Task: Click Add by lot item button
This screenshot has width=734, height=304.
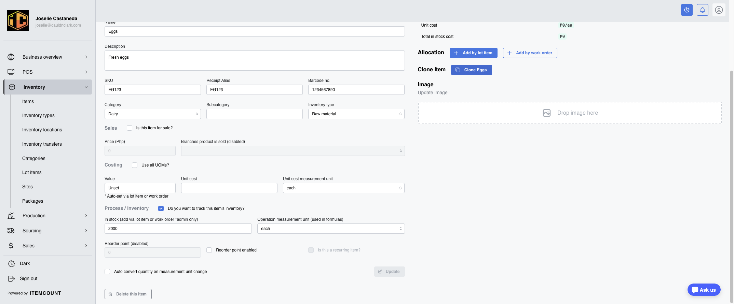Action: coord(474,53)
